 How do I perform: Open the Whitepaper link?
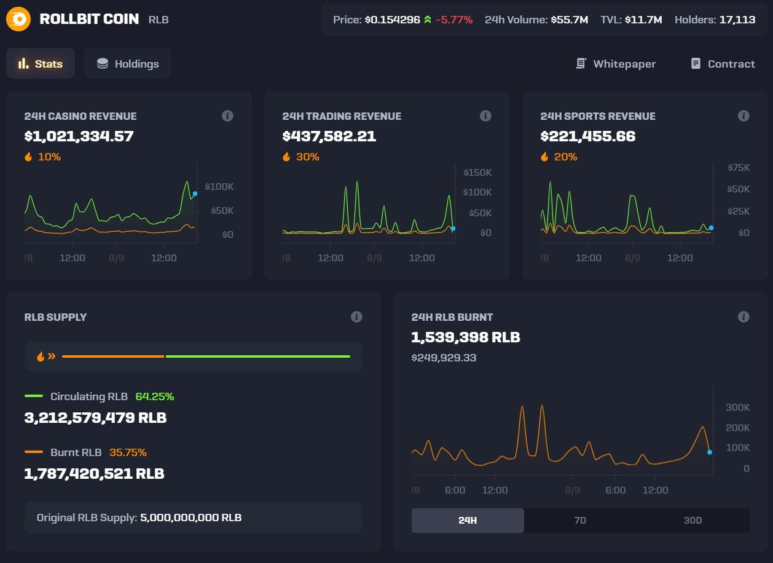pos(624,63)
